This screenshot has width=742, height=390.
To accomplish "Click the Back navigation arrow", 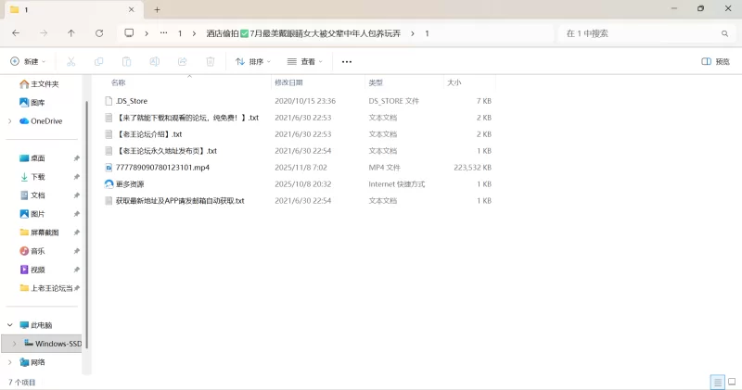I will (16, 32).
